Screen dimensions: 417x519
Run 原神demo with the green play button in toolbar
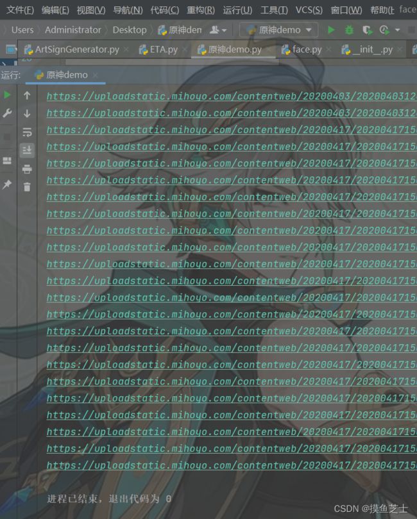[331, 30]
